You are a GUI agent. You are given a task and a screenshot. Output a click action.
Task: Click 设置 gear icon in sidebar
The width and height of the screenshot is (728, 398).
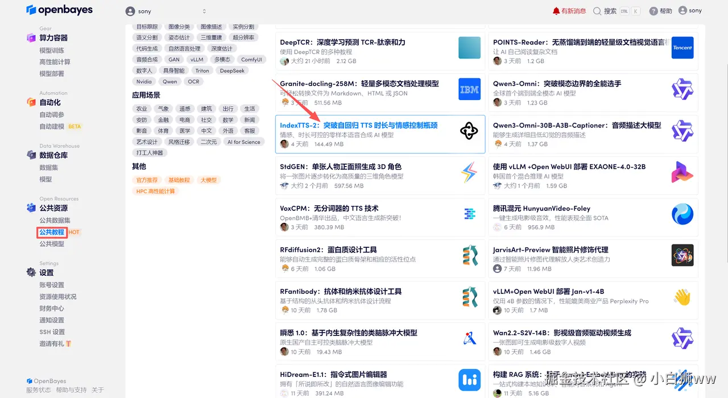(x=31, y=273)
